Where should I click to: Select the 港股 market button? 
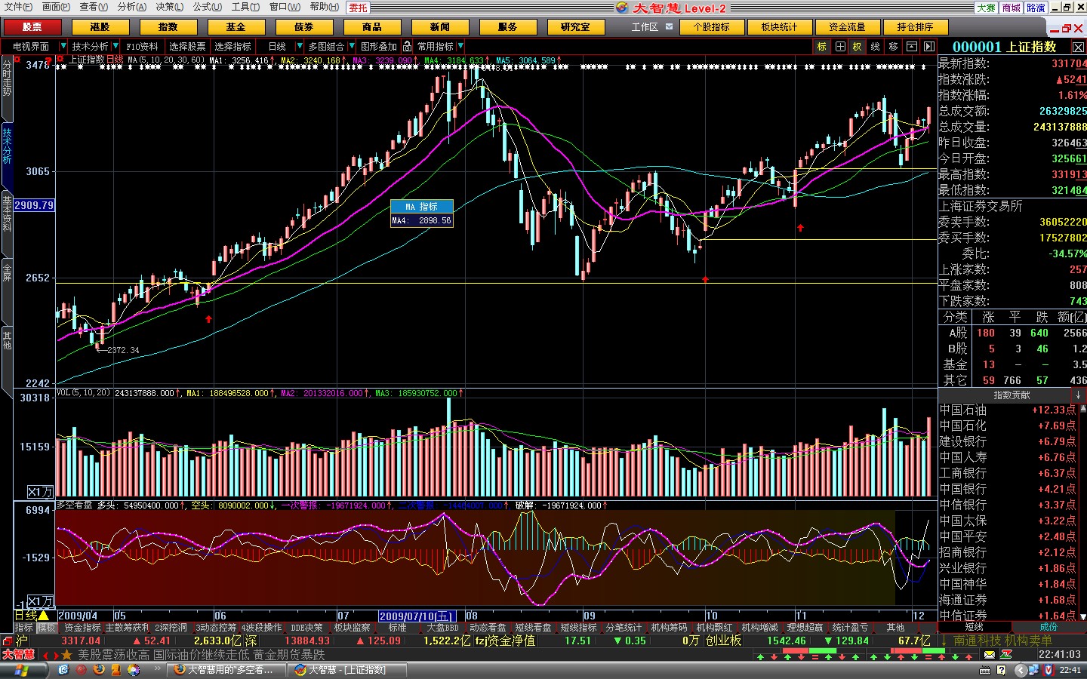[x=100, y=27]
